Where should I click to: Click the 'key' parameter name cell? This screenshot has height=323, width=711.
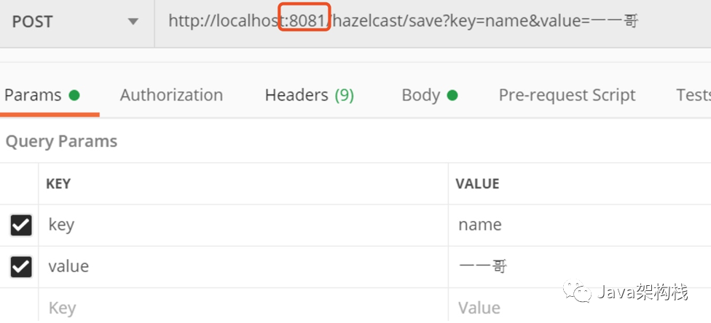coord(243,225)
